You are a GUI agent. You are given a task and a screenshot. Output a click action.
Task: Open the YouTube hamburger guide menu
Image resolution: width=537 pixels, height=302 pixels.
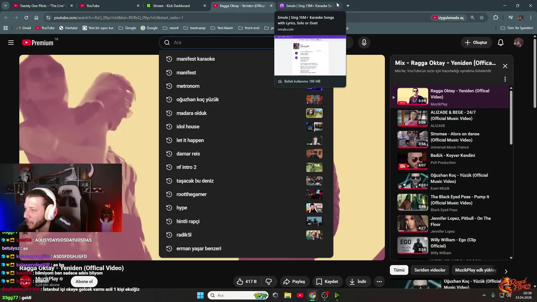tap(11, 42)
